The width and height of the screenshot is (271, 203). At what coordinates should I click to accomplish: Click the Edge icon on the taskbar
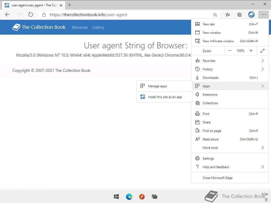(x=129, y=196)
